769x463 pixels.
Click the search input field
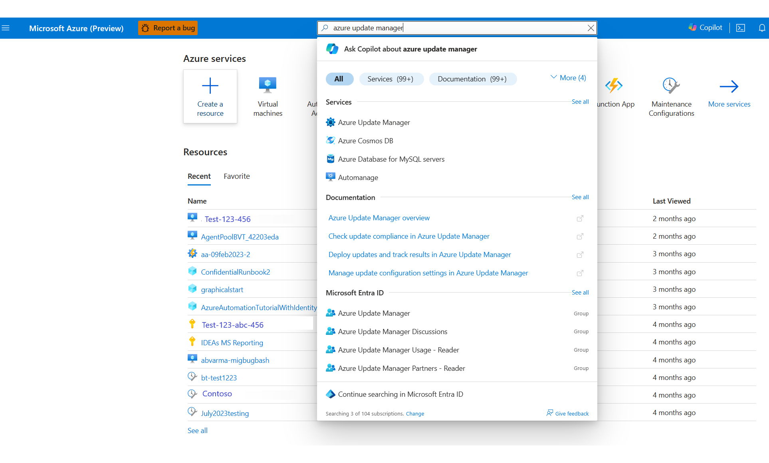point(457,28)
